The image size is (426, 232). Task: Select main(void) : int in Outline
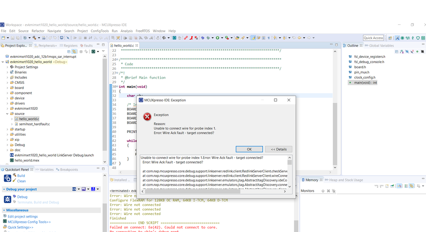click(365, 83)
